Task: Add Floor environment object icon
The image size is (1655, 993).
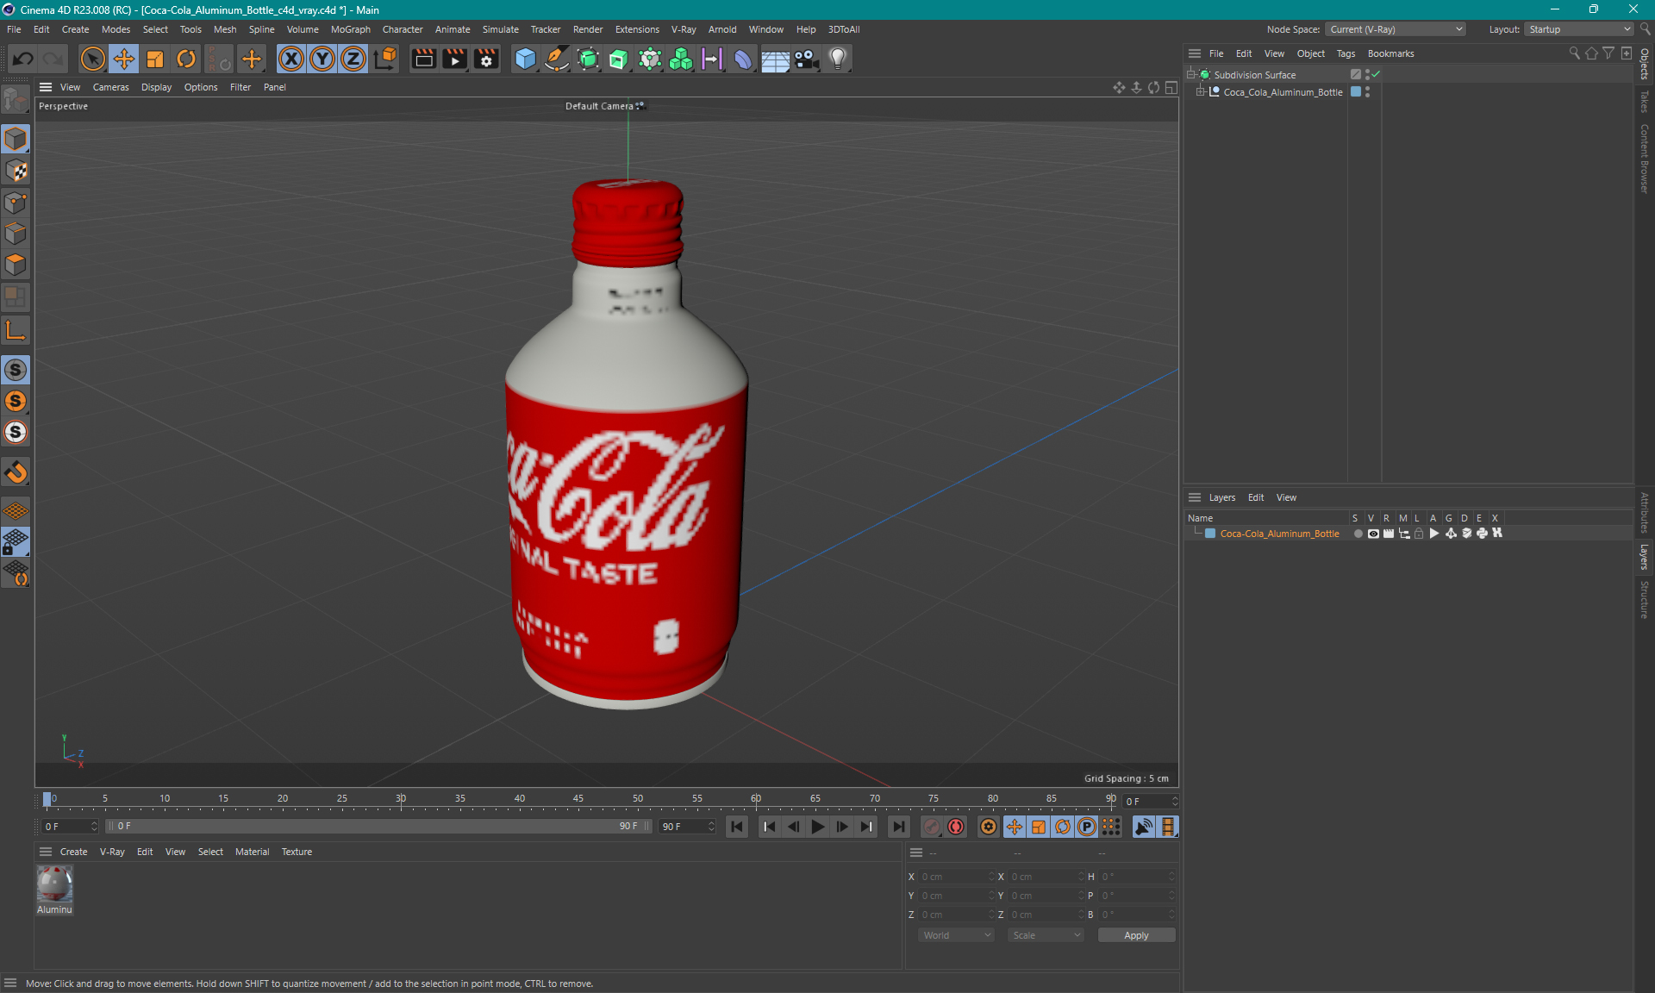Action: 775,59
